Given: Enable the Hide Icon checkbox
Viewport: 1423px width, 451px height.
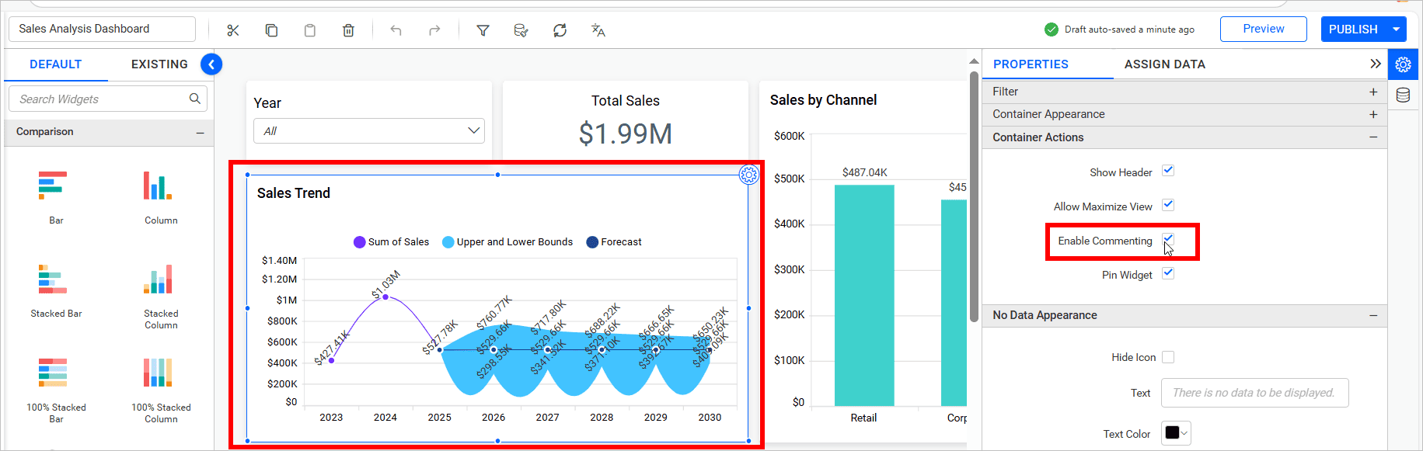Looking at the screenshot, I should (x=1167, y=357).
